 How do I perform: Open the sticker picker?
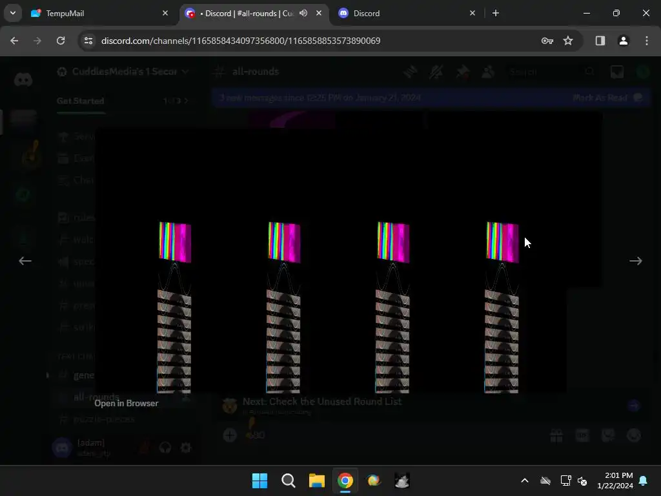pos(608,435)
